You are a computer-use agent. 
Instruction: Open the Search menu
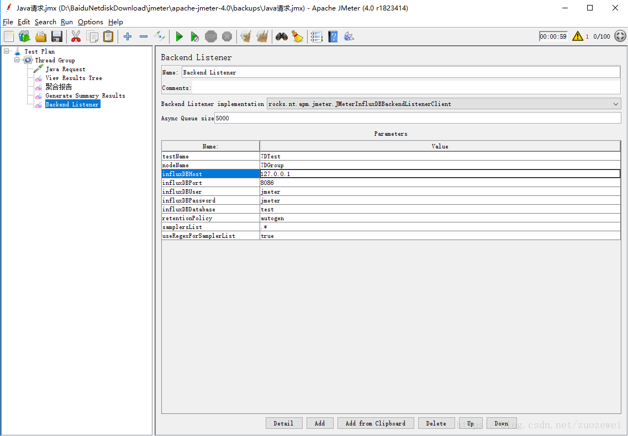tap(45, 22)
